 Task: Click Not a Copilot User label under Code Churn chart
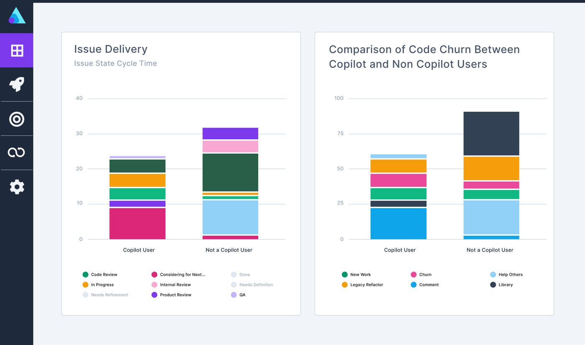[490, 250]
